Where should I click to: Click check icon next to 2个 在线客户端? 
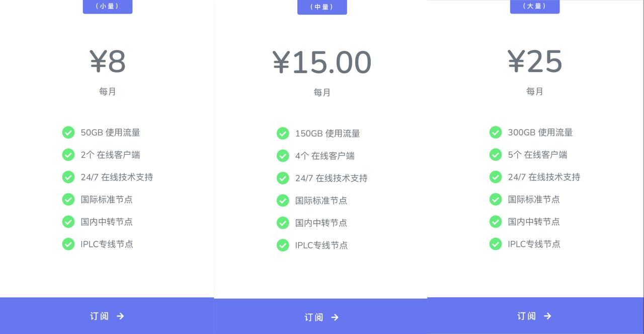point(68,155)
